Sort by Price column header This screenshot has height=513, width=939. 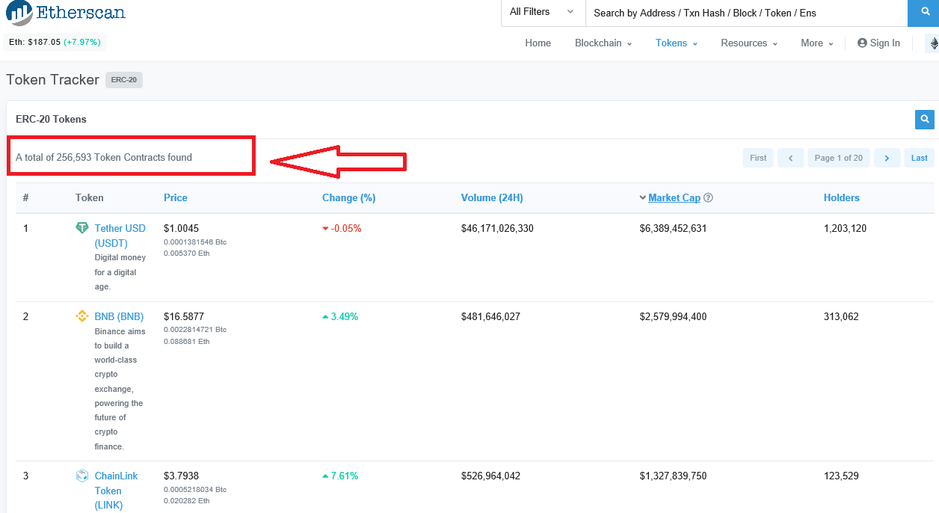point(176,198)
